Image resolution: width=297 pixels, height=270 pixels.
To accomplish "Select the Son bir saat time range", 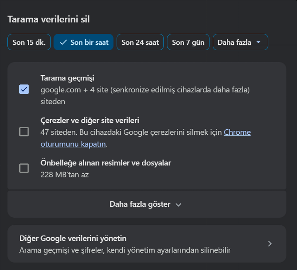I will tap(83, 42).
